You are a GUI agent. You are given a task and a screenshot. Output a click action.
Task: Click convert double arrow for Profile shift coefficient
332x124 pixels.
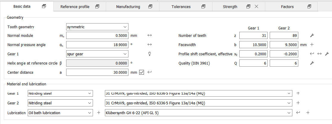point(319,54)
